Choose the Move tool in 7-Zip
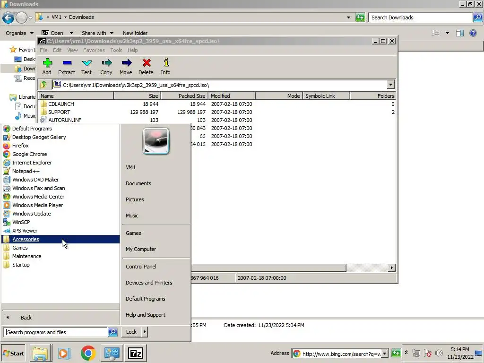The width and height of the screenshot is (484, 363). click(126, 66)
